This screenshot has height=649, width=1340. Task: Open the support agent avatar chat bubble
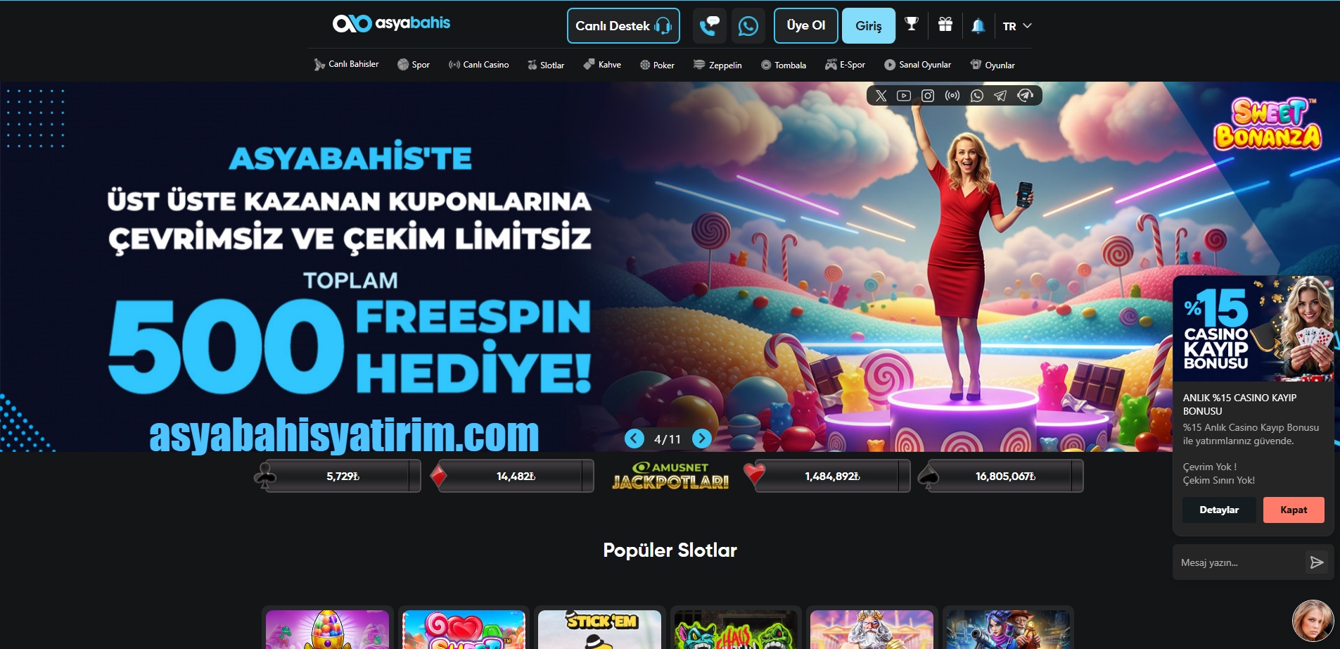click(x=1313, y=621)
